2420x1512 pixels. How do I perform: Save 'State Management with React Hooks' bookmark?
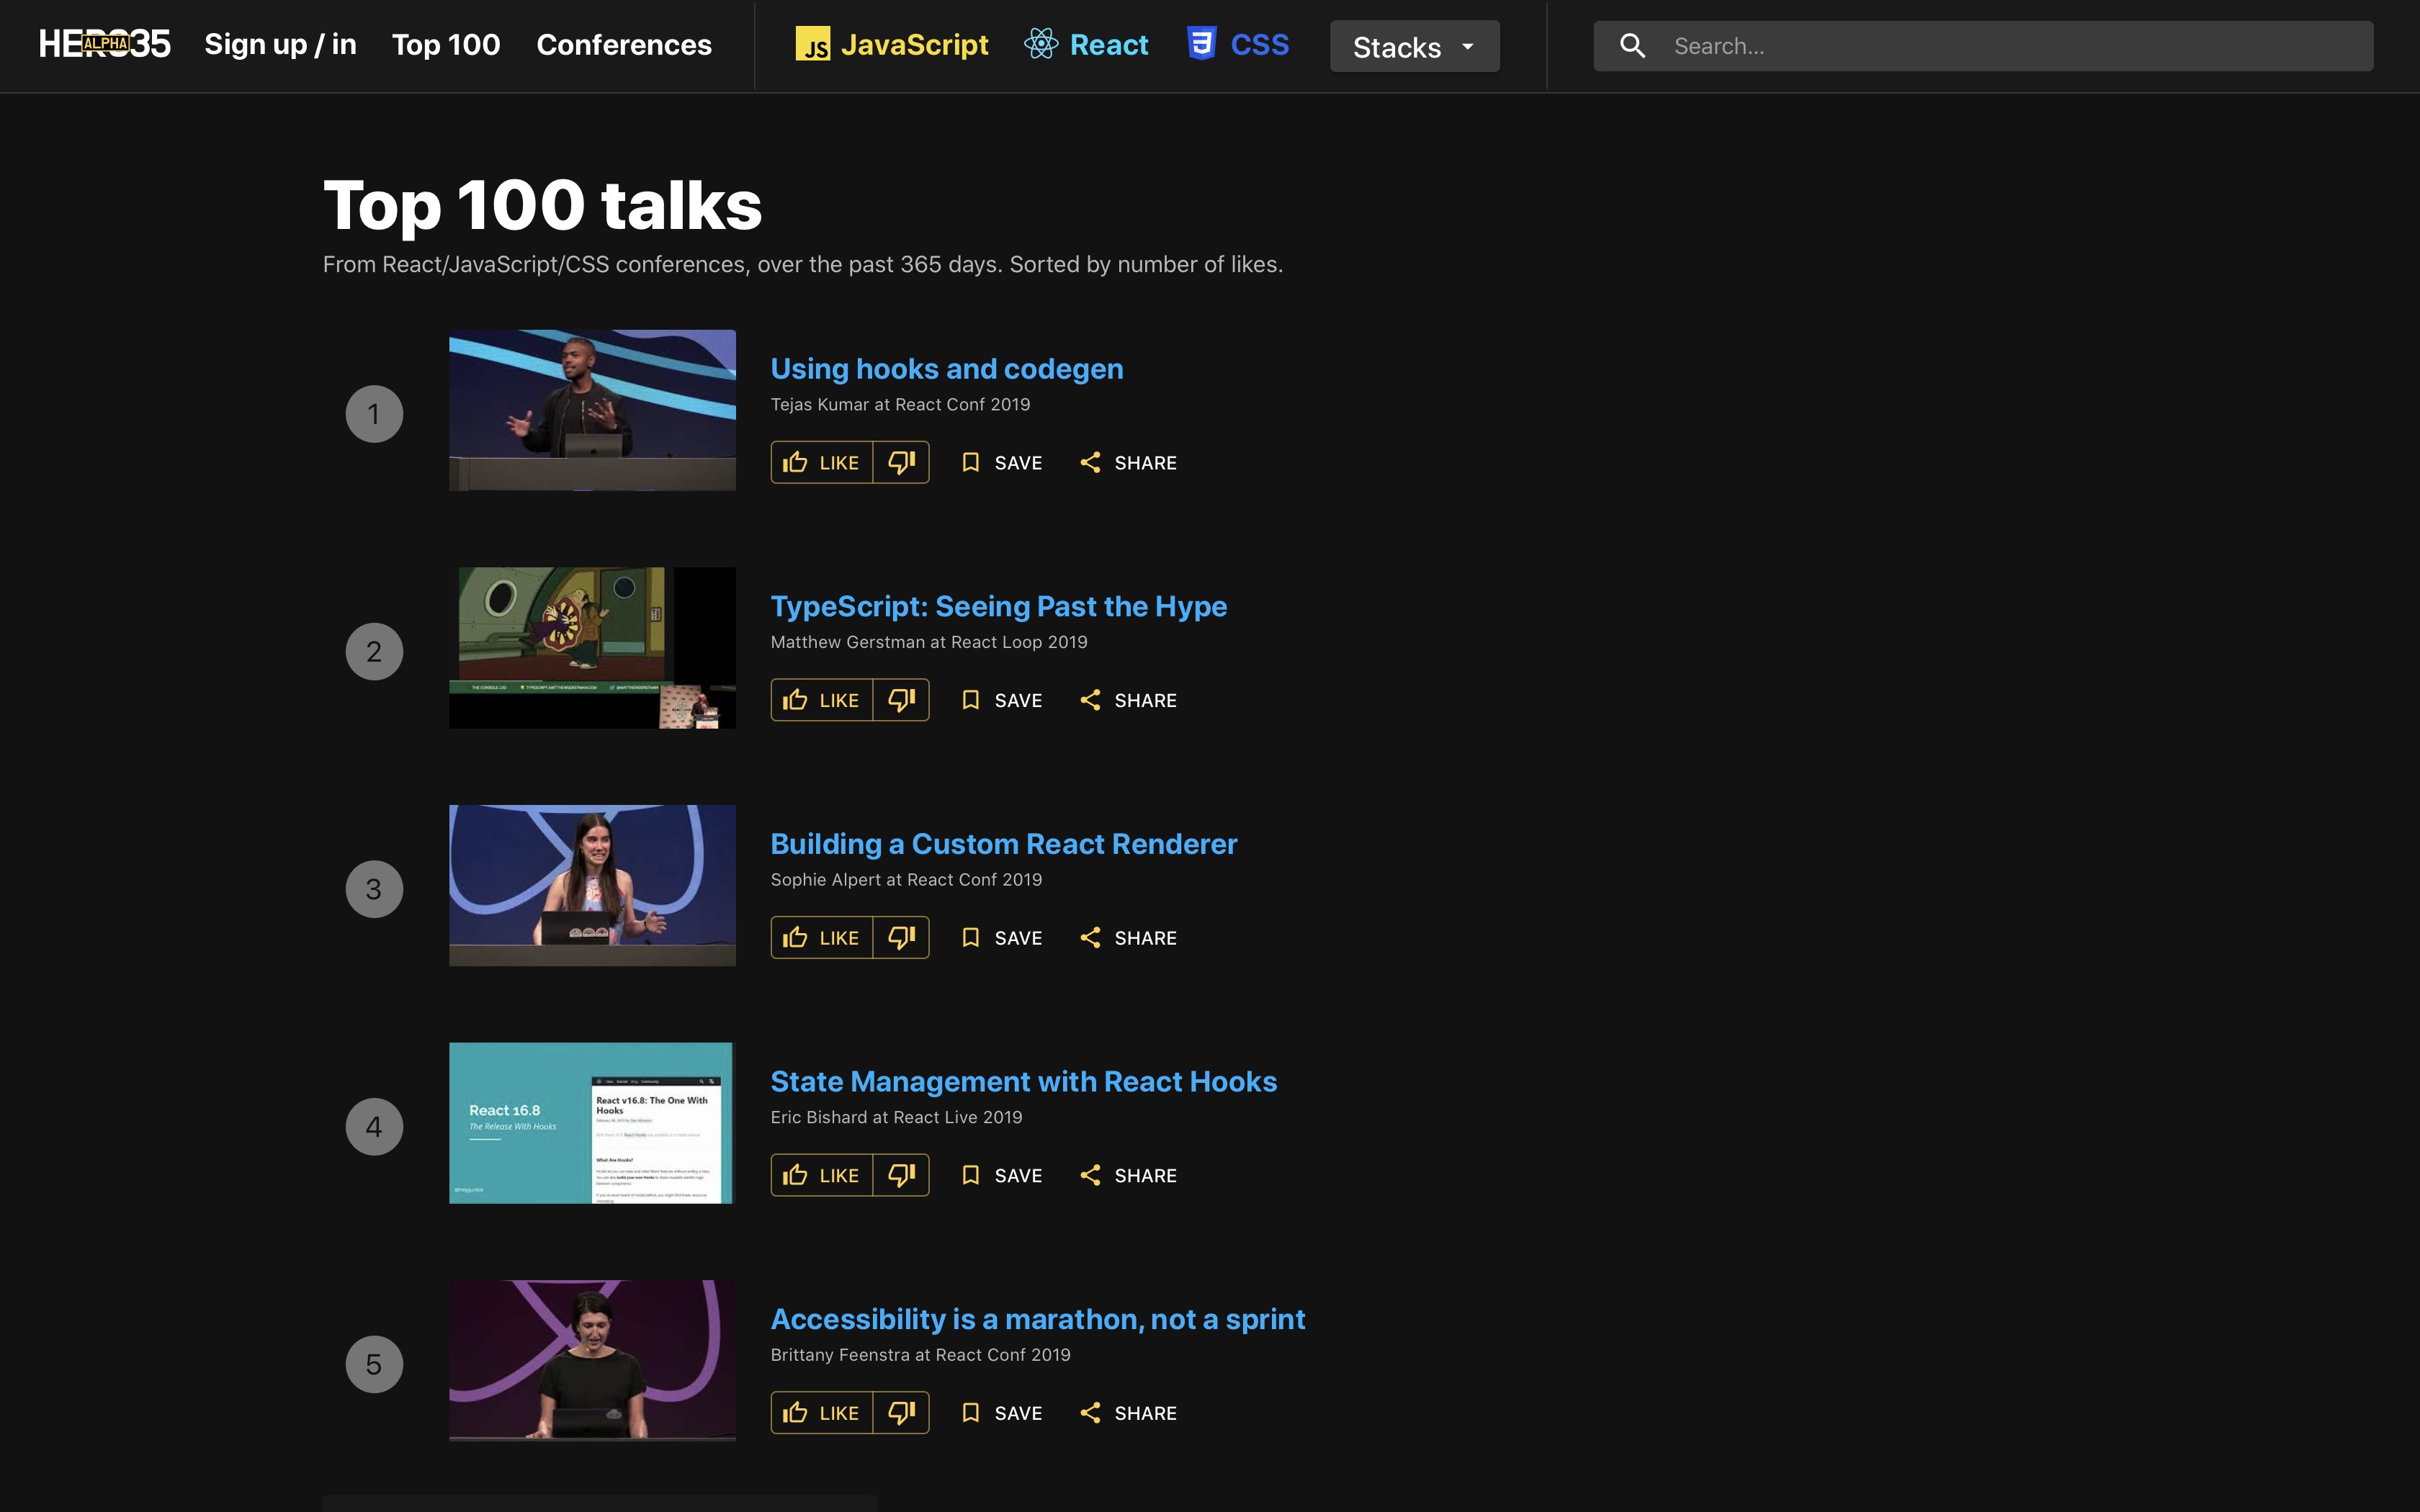tap(1001, 1175)
